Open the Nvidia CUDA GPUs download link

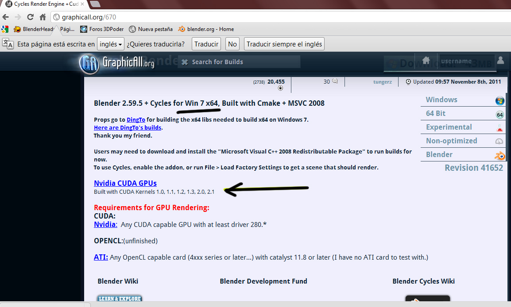tap(125, 183)
